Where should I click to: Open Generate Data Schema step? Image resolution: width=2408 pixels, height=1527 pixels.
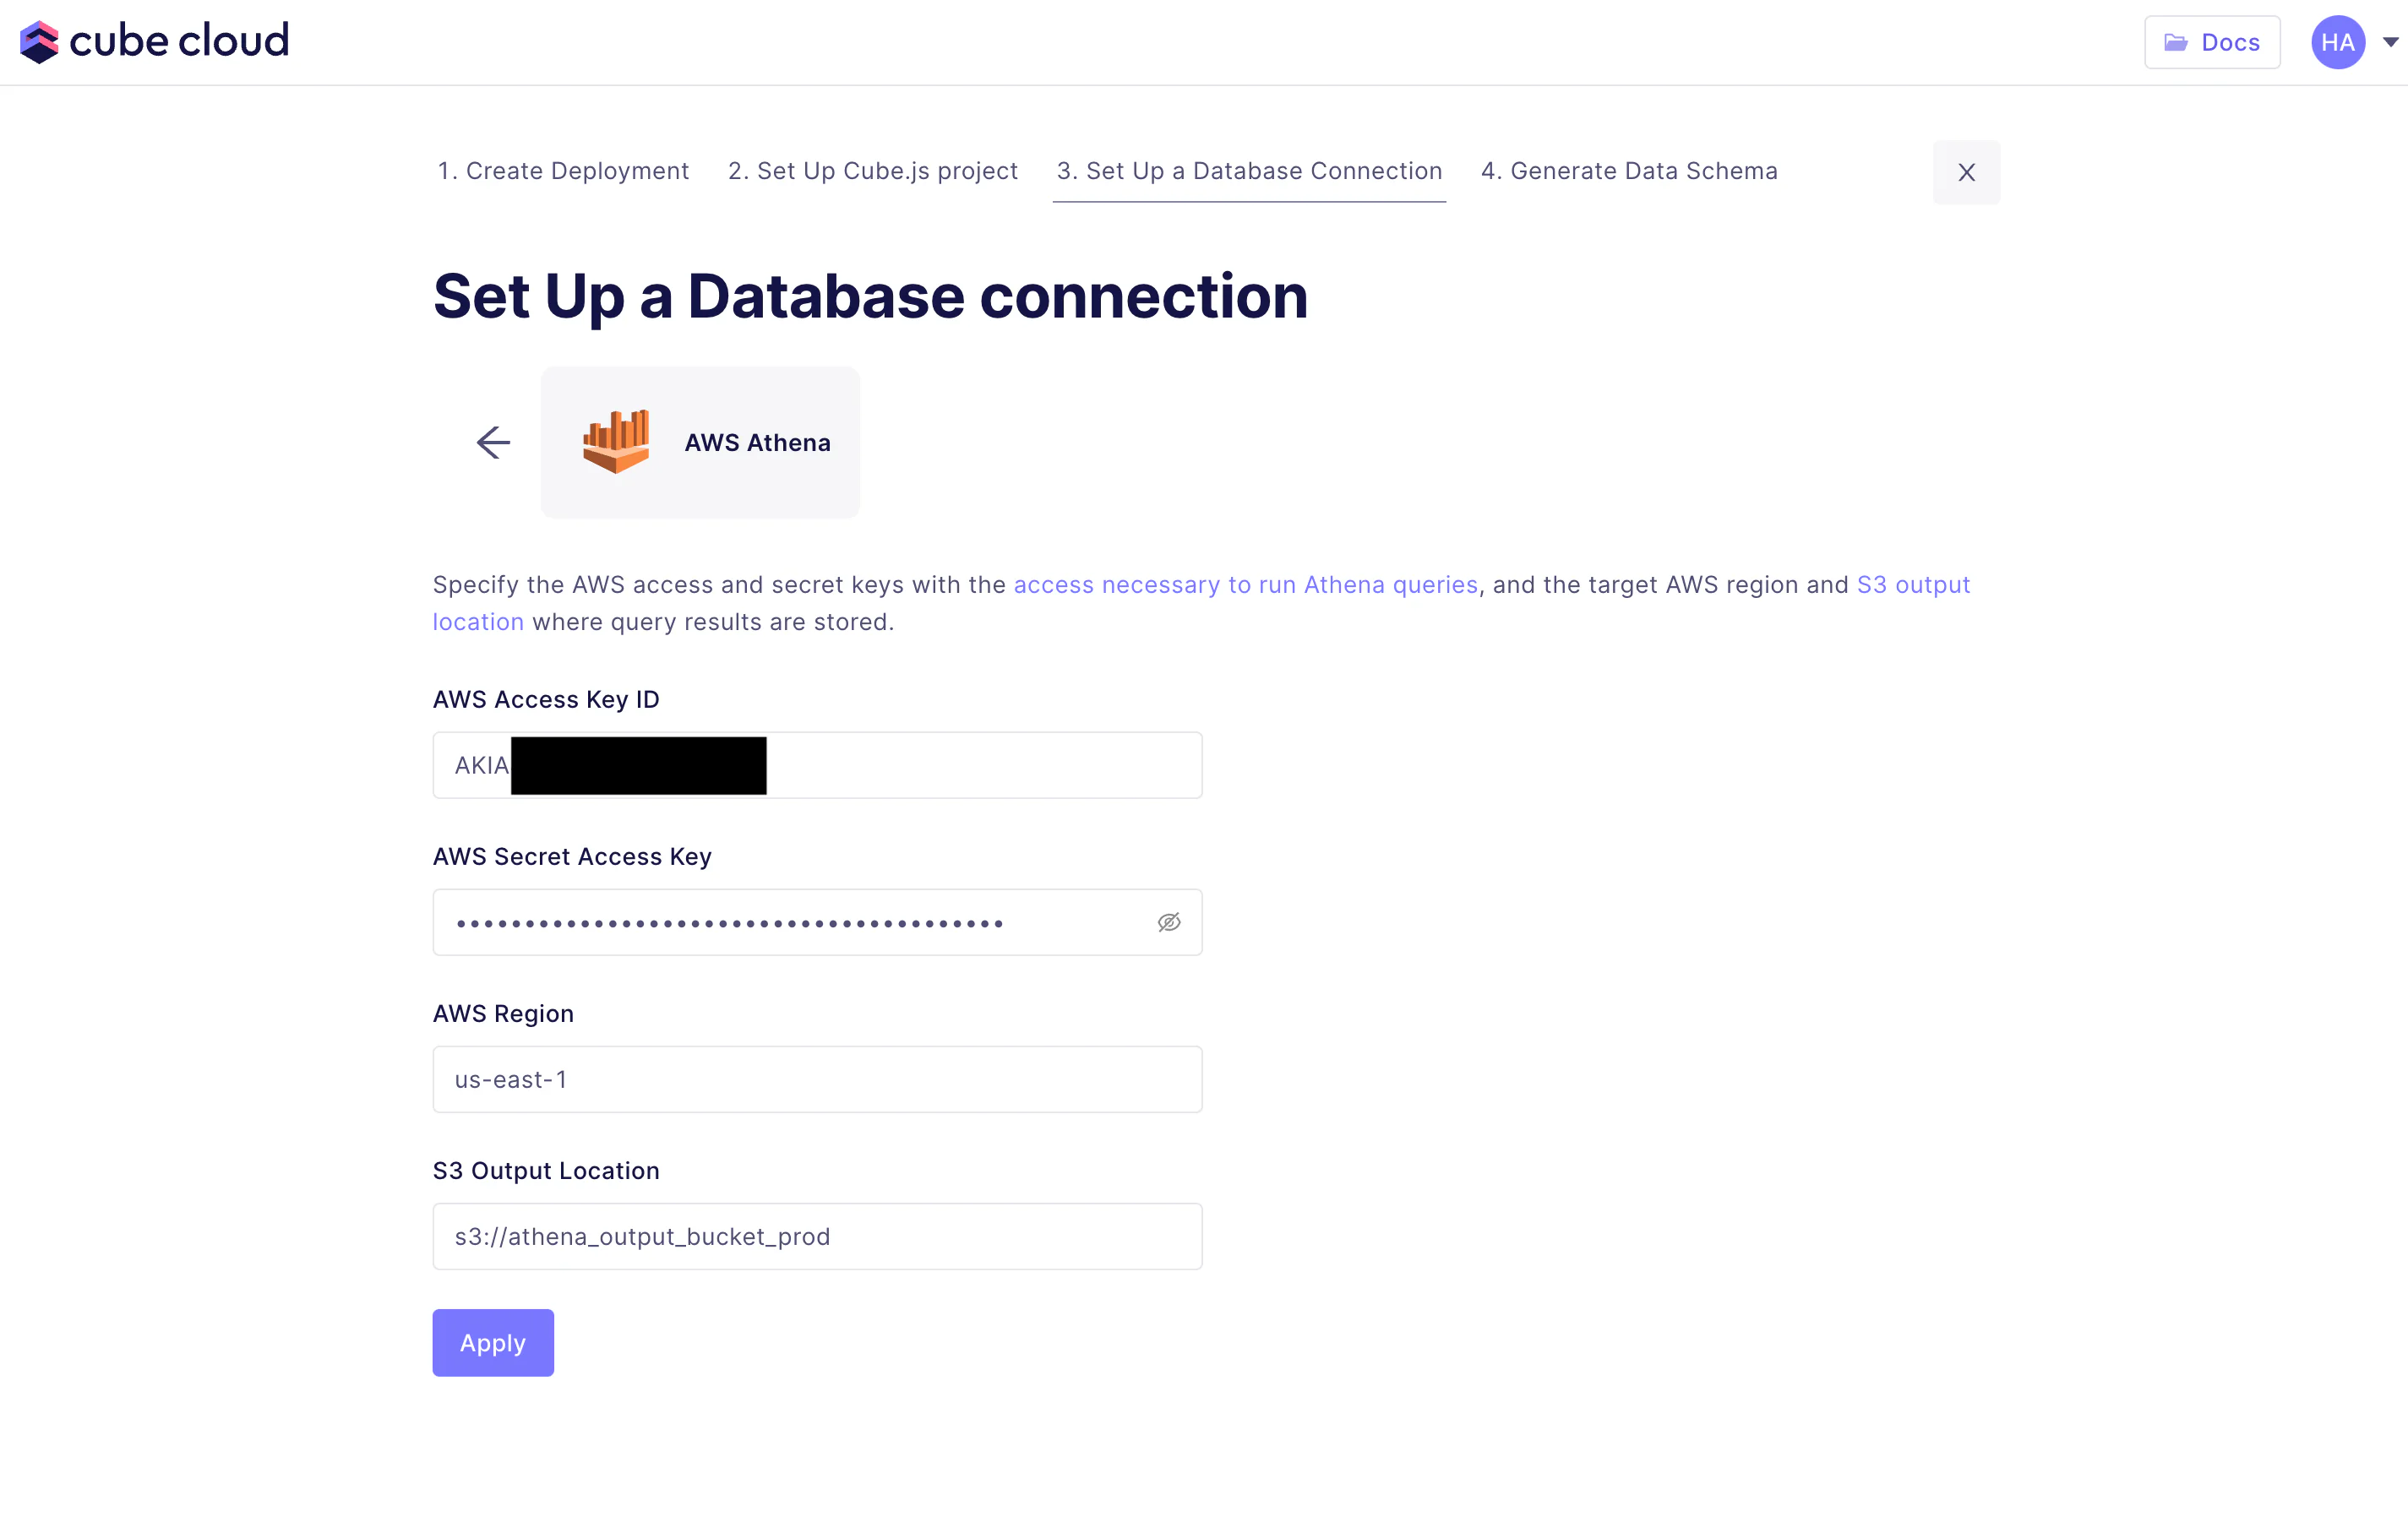click(1629, 171)
